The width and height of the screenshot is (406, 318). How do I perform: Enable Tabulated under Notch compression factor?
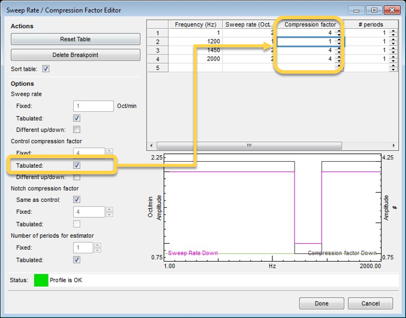77,223
